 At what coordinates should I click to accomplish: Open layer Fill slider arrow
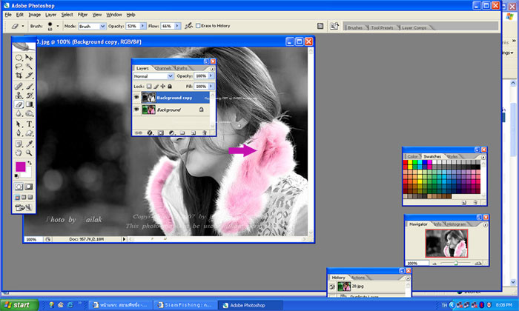[211, 86]
